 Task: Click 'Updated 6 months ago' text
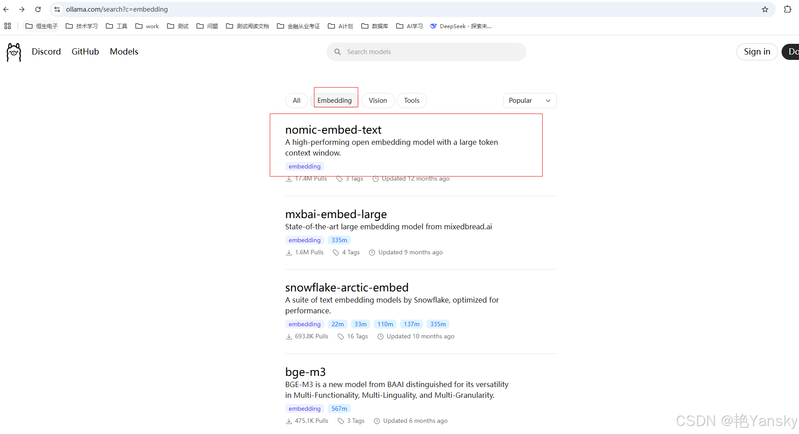[x=415, y=421]
